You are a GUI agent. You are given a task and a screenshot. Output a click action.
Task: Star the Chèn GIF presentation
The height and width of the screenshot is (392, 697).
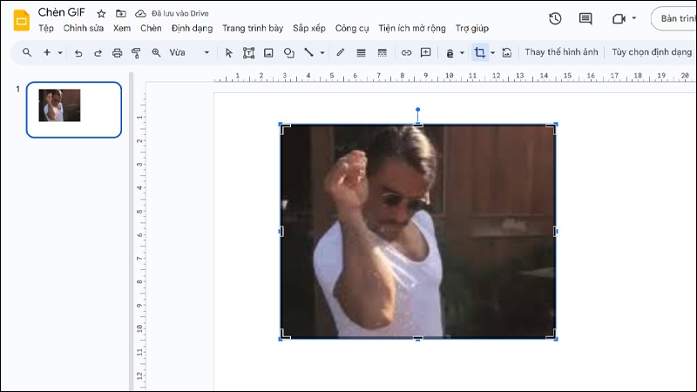pos(101,14)
